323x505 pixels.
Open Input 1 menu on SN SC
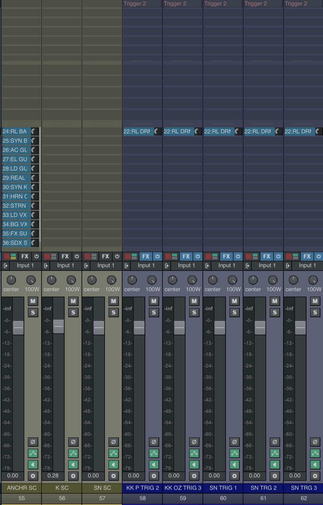click(106, 265)
